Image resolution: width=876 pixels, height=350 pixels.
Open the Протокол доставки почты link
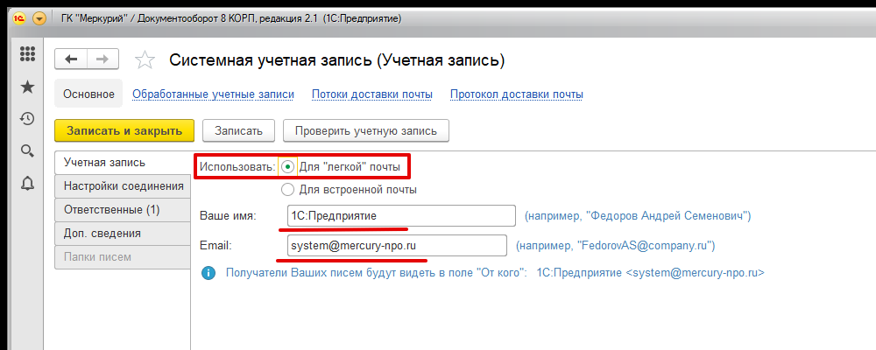(516, 94)
